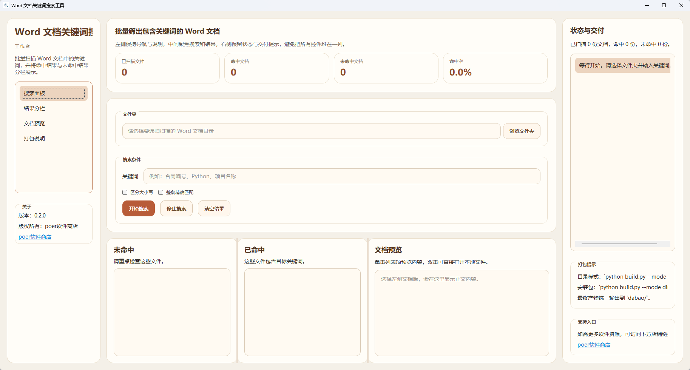Click the 未命中文档 statistic card

[386, 68]
